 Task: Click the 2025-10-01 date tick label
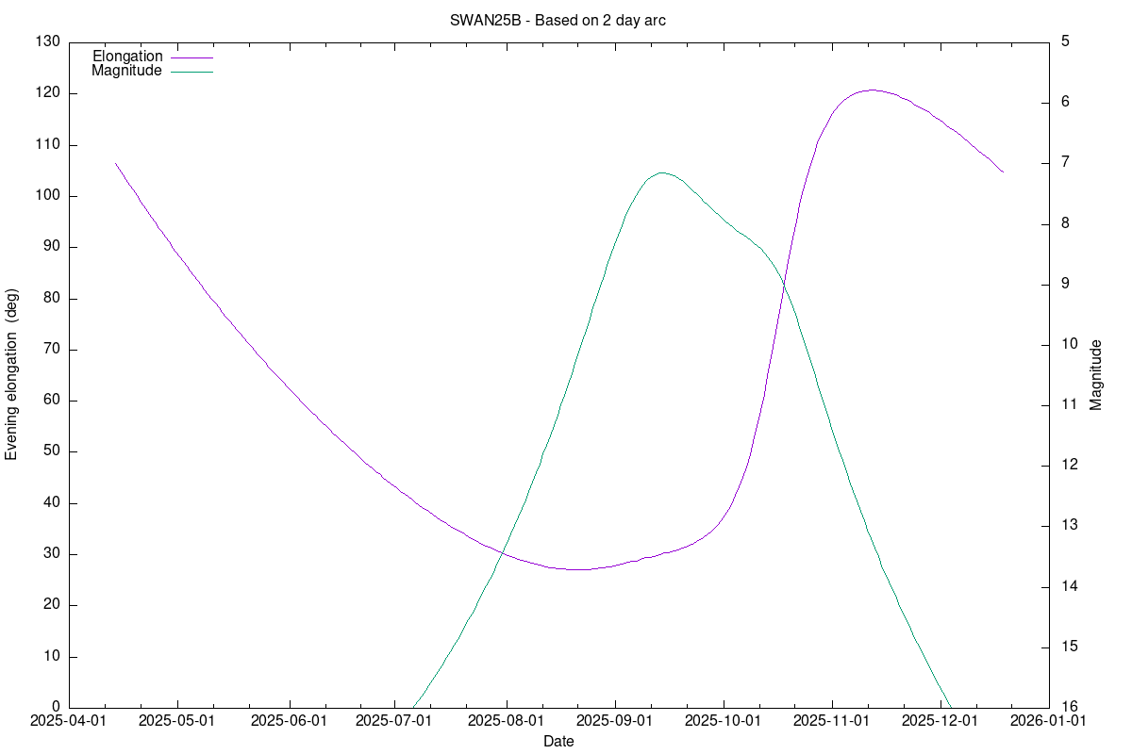[x=724, y=721]
